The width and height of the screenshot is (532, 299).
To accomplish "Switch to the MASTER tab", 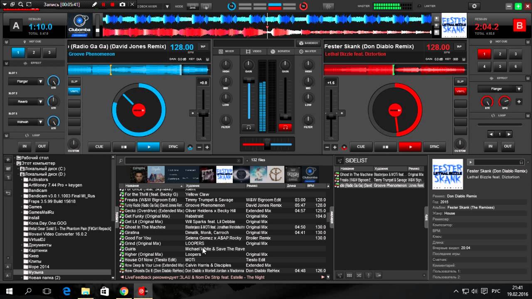I will click(x=308, y=51).
